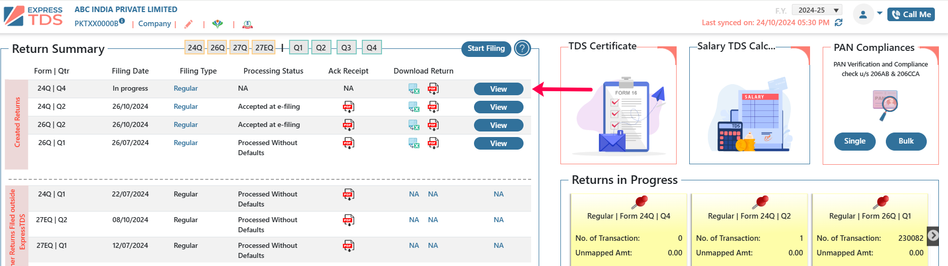Filter returns by quarter Q4
The width and height of the screenshot is (948, 266).
pyautogui.click(x=371, y=47)
